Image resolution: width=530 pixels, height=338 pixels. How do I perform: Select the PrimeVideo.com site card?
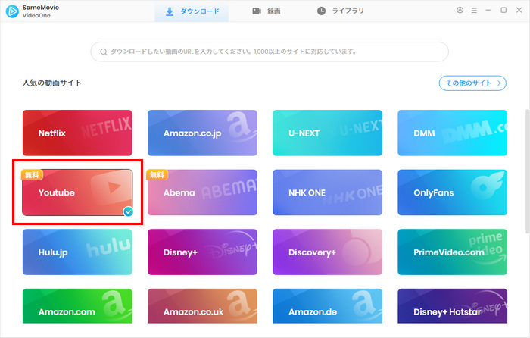point(453,252)
